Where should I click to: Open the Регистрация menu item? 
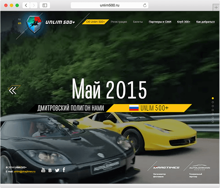pos(119,22)
